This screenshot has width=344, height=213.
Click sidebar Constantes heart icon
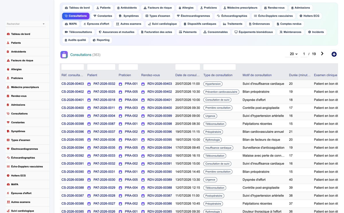8,123
